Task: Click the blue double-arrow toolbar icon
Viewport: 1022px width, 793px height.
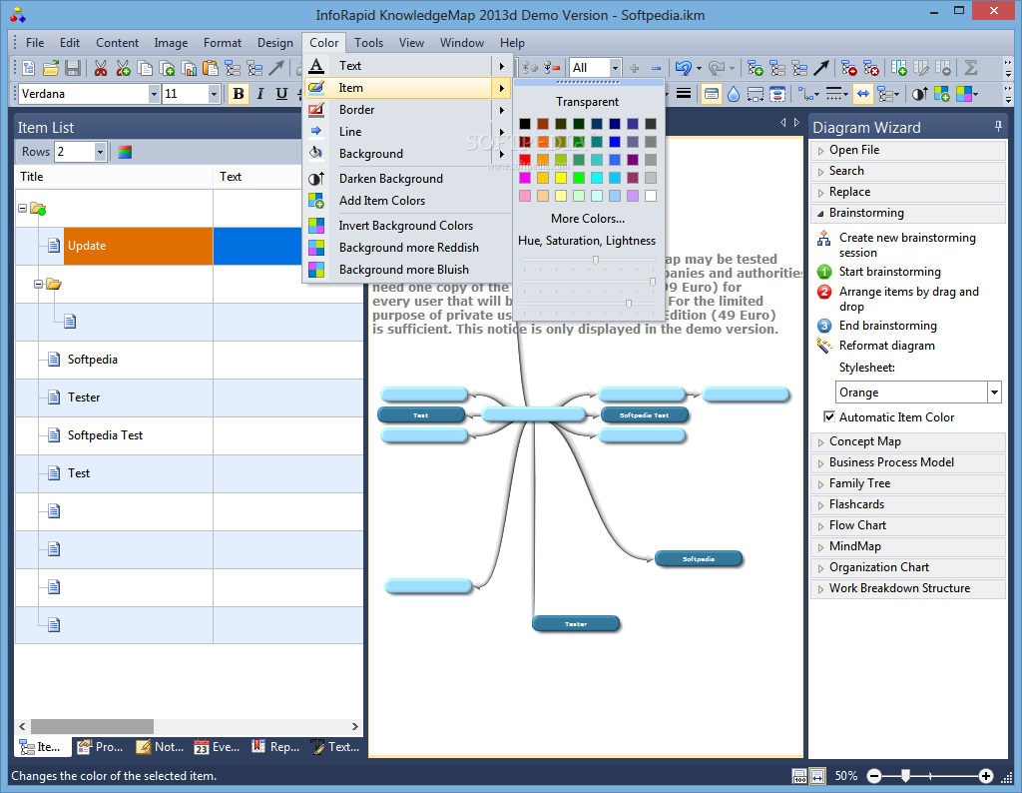Action: point(862,95)
